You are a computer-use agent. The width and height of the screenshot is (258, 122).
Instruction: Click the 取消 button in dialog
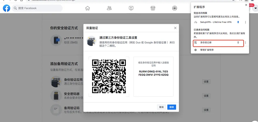pos(161,107)
